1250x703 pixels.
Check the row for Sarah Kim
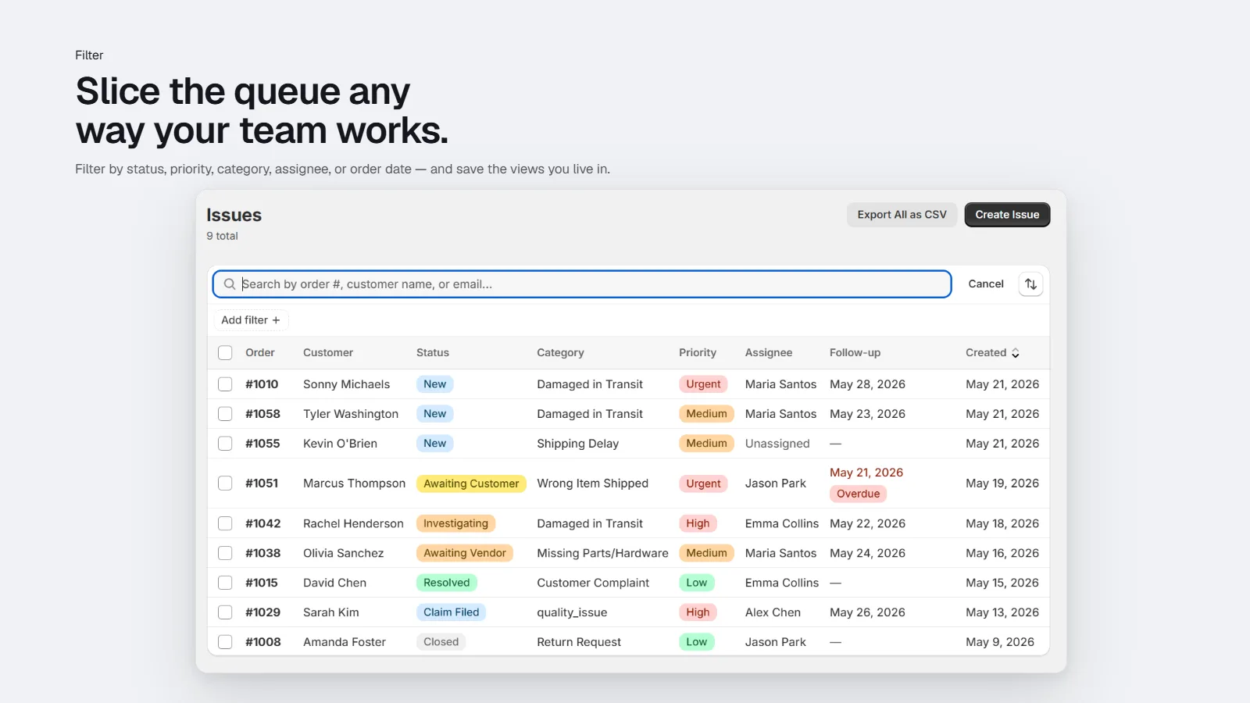click(x=225, y=612)
